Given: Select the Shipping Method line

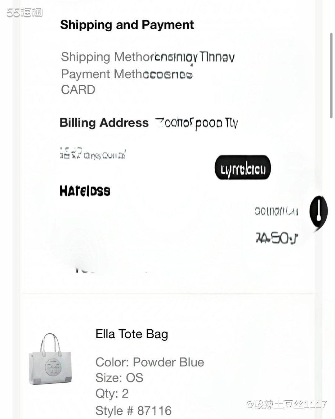Looking at the screenshot, I should [x=148, y=57].
